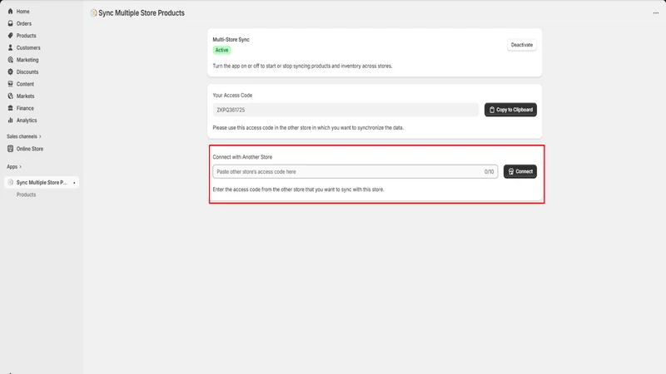The width and height of the screenshot is (666, 374).
Task: Click the Connect with Another Store label
Action: click(242, 157)
